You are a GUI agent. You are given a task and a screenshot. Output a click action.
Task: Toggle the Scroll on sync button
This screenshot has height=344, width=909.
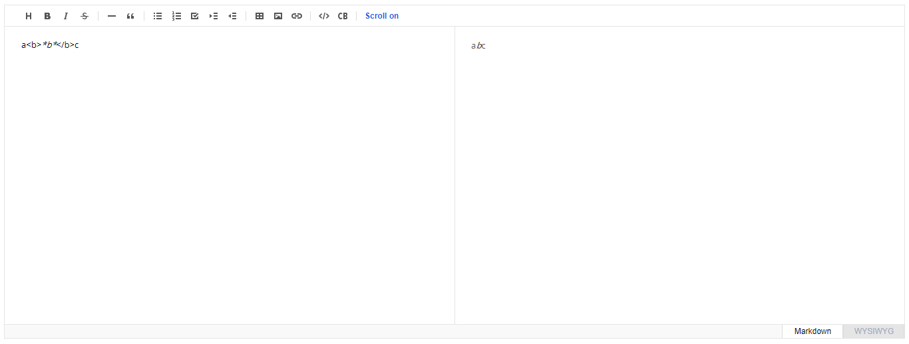click(x=382, y=16)
